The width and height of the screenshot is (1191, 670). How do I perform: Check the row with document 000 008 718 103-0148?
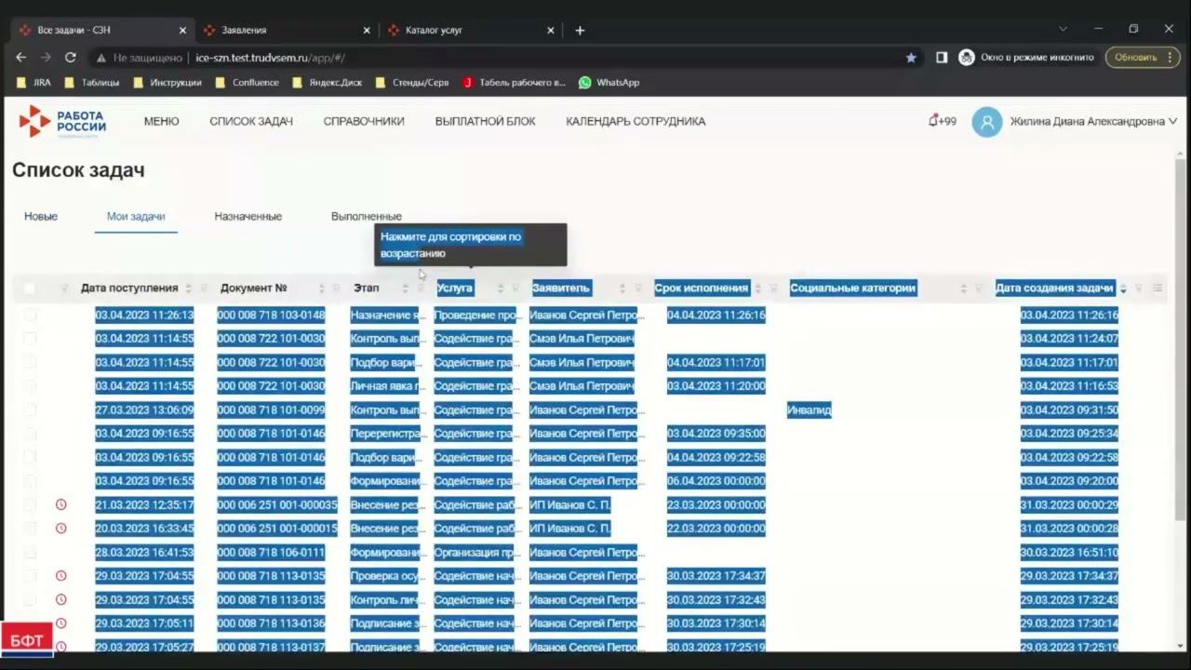[30, 315]
